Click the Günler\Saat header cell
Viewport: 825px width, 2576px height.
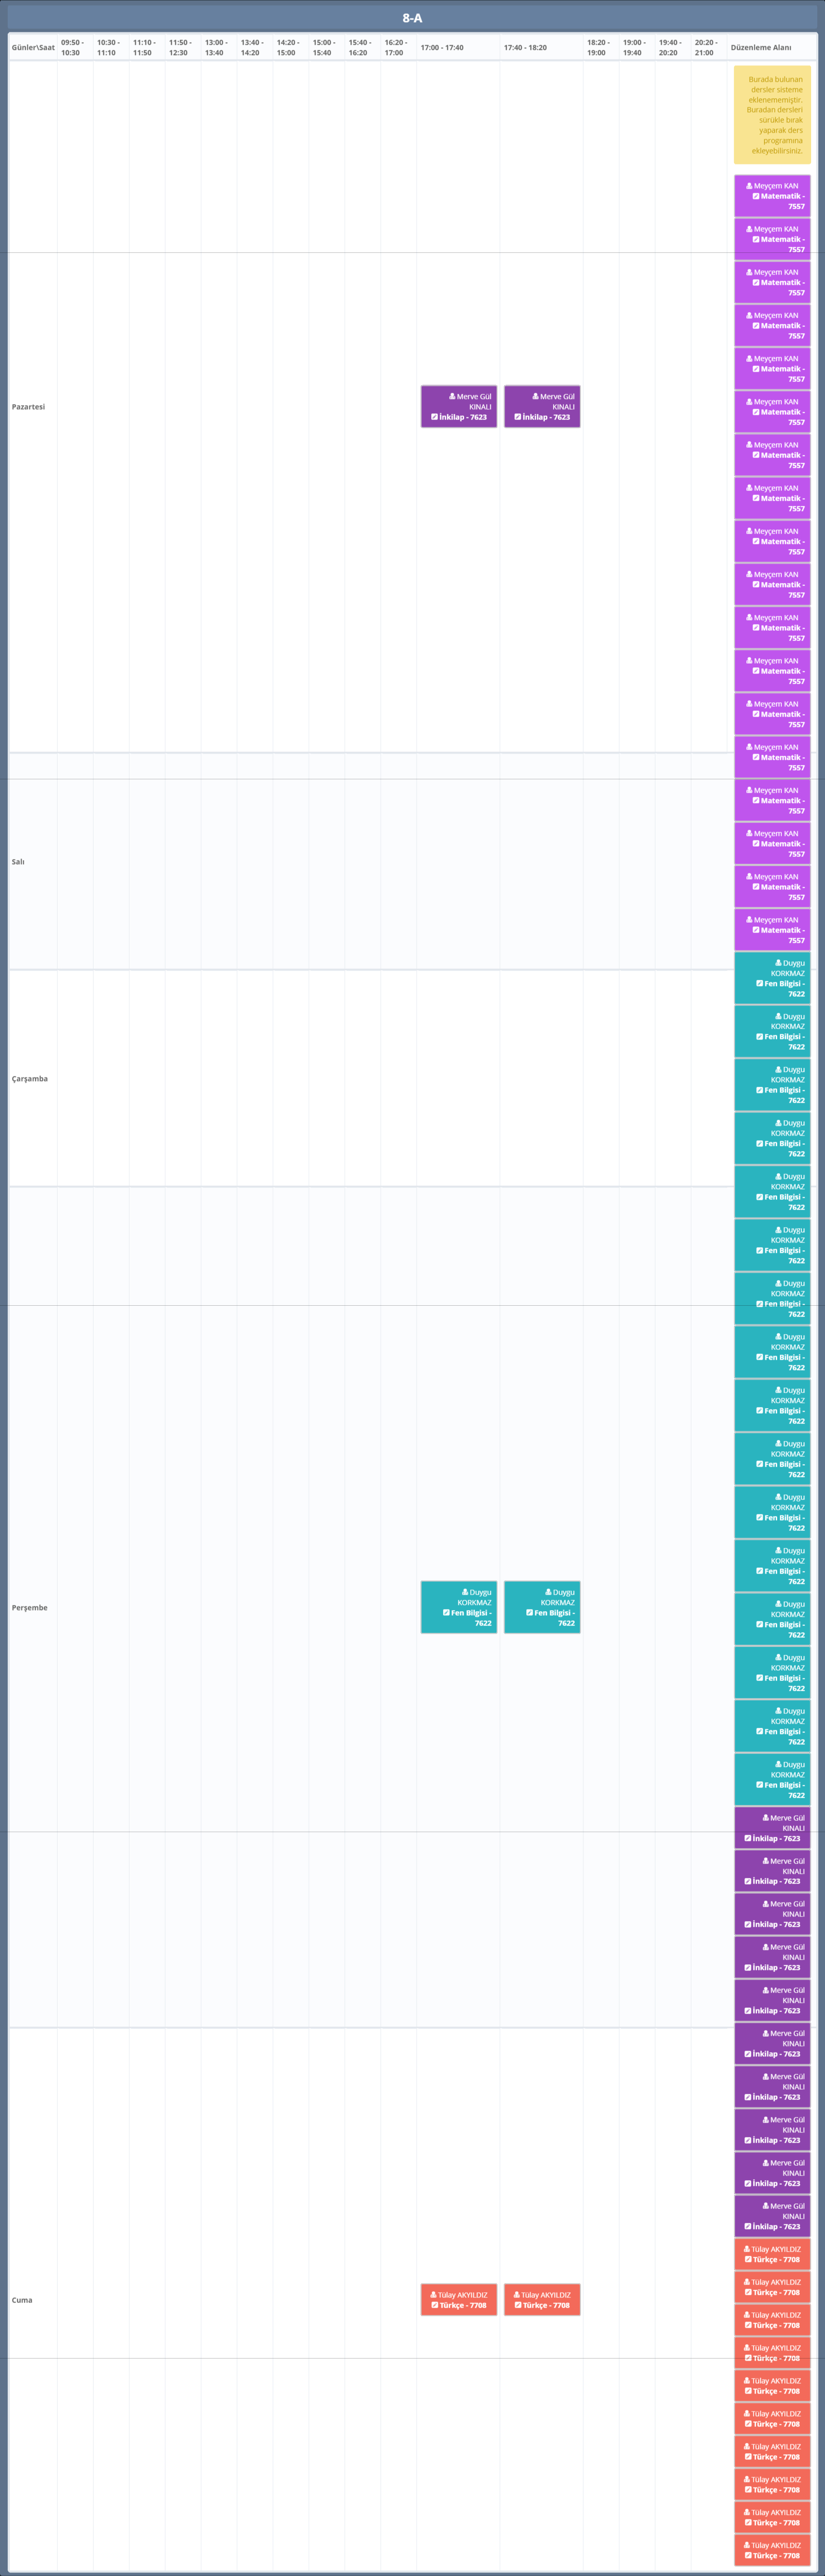click(x=33, y=48)
